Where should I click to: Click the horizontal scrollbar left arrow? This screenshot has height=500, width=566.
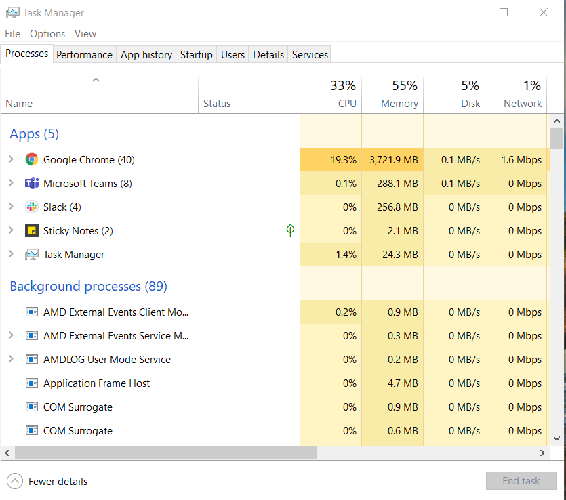[x=7, y=453]
